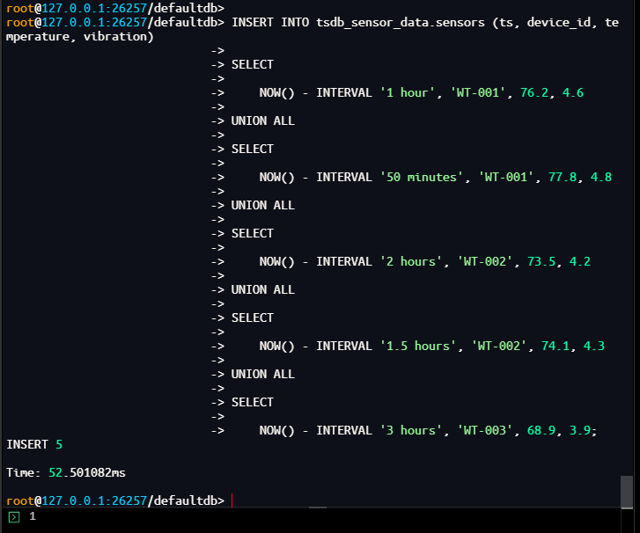Click temperature value 73.5
640x533 pixels.
(541, 261)
